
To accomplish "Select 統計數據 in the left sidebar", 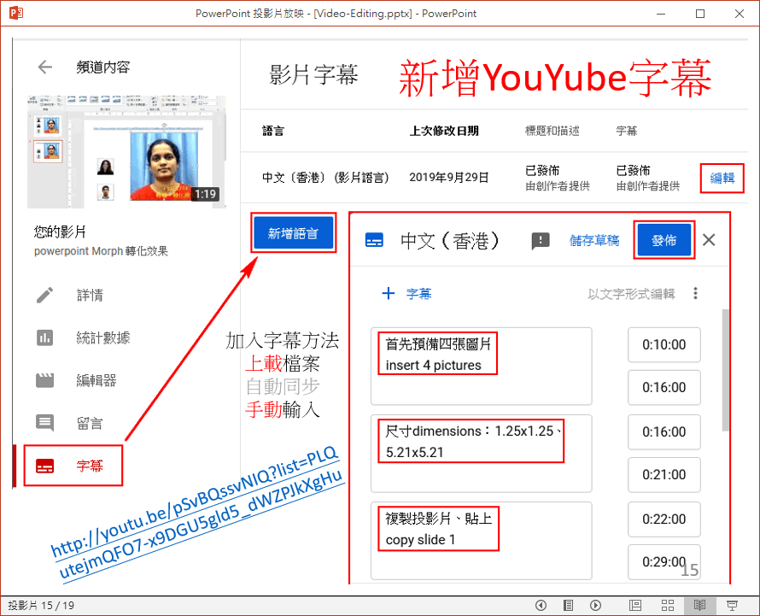I will pos(102,337).
